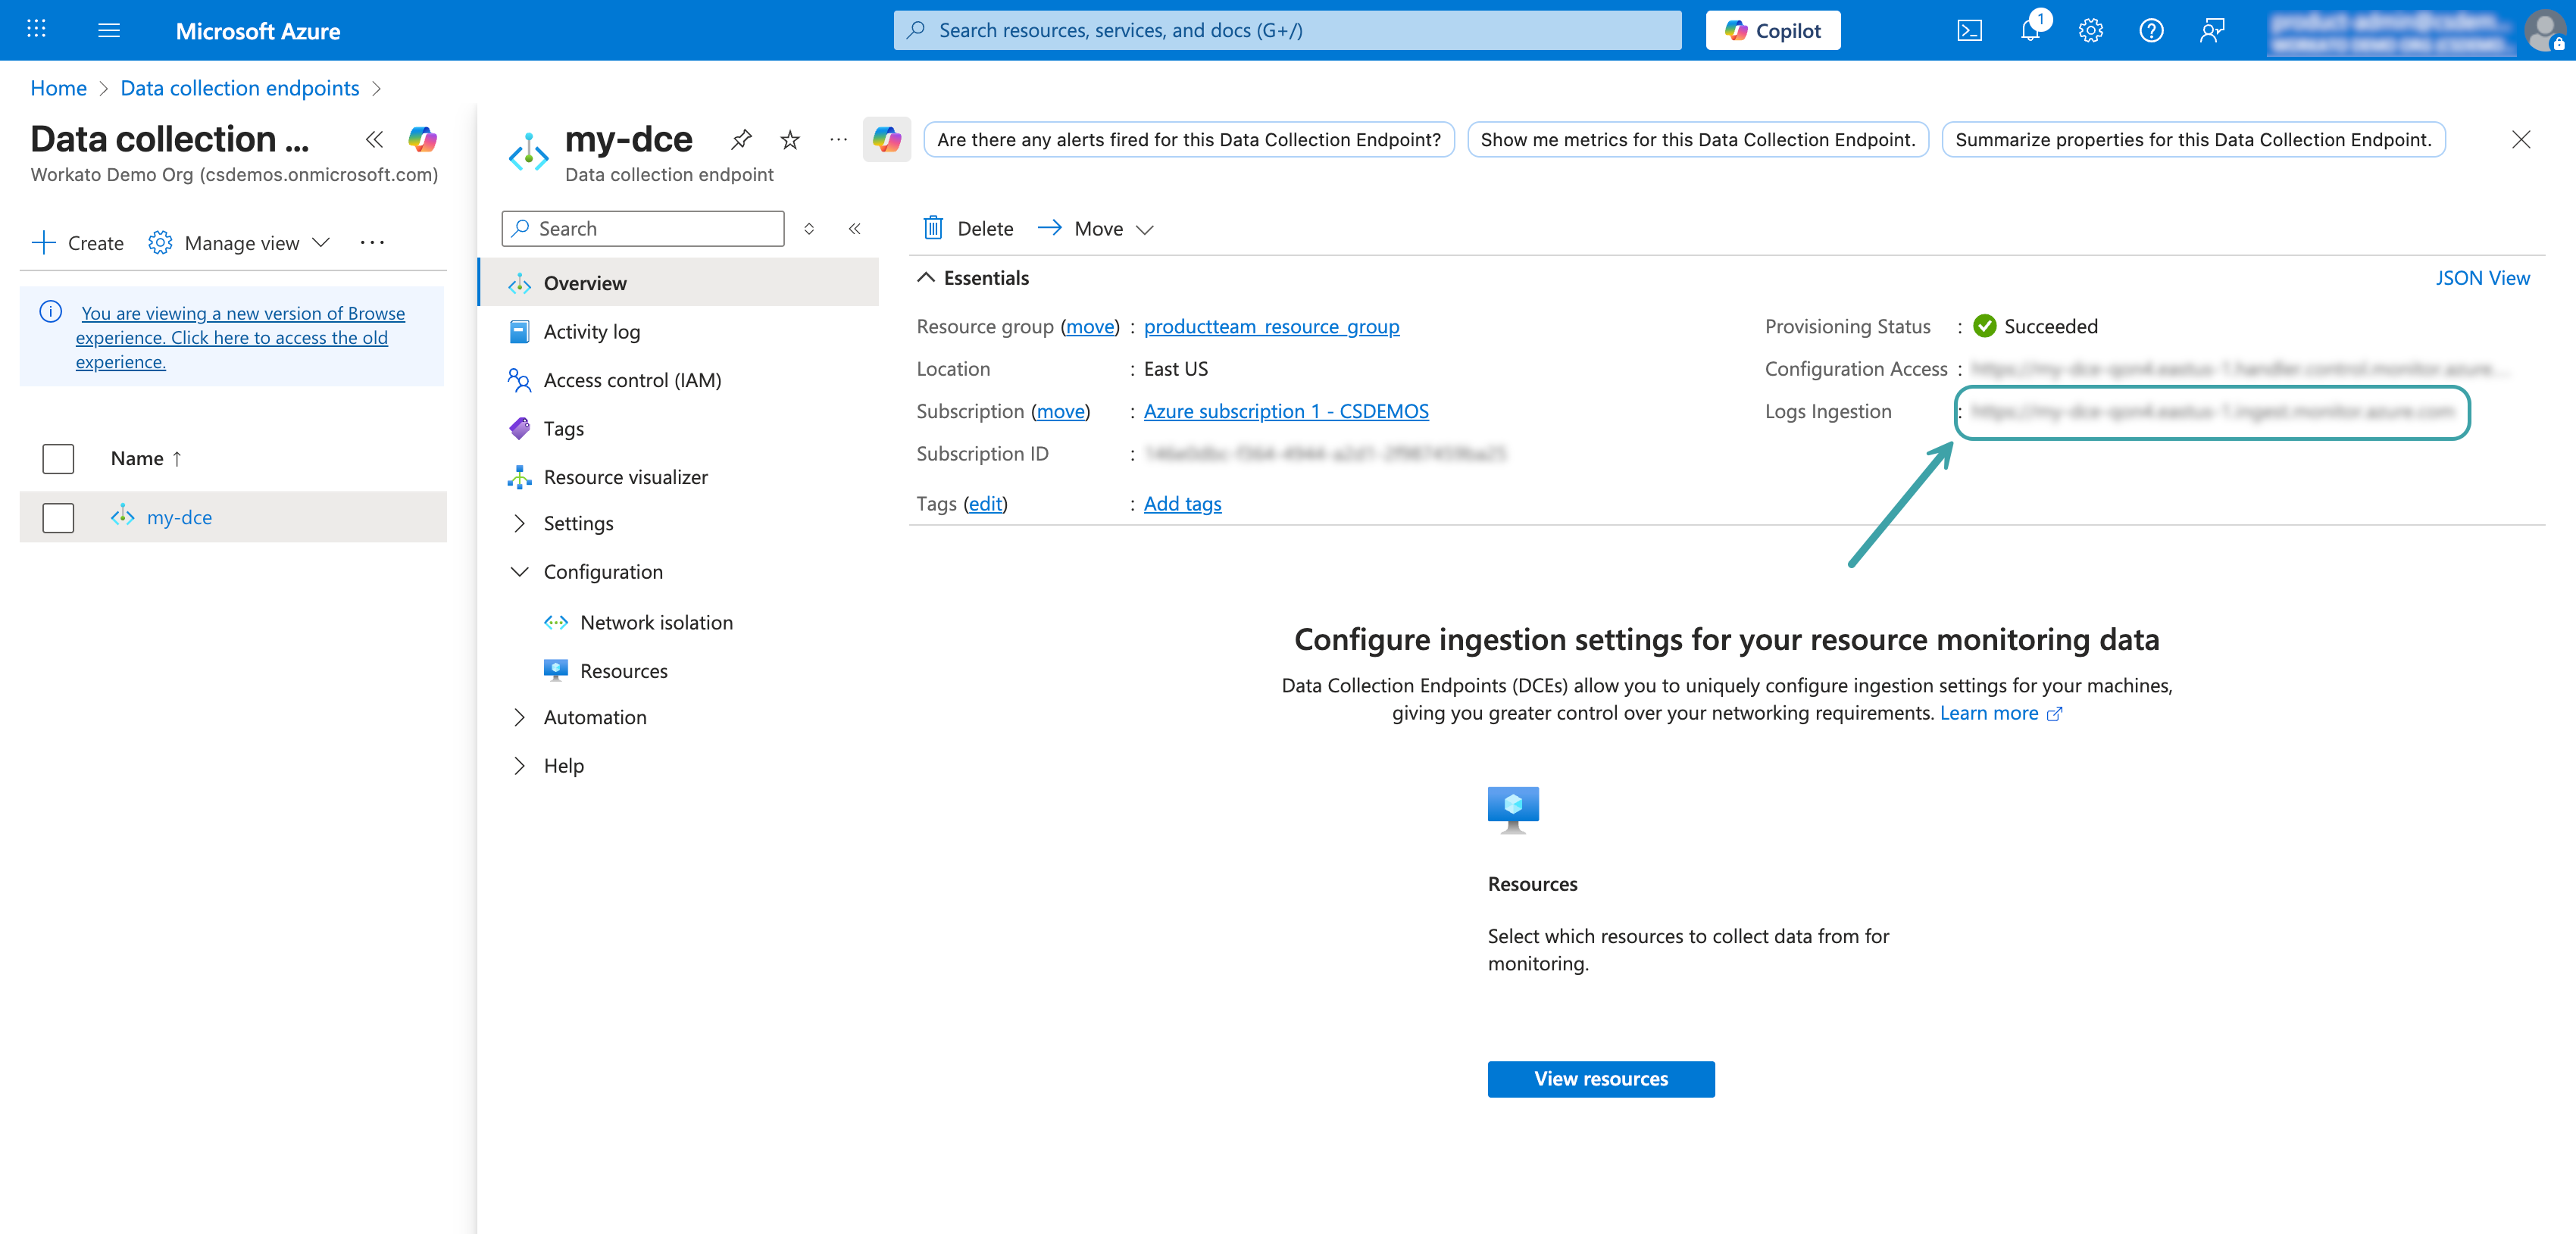Navigate to Home via breadcrumb

(x=58, y=88)
